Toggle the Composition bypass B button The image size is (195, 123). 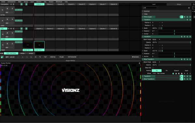13,4
